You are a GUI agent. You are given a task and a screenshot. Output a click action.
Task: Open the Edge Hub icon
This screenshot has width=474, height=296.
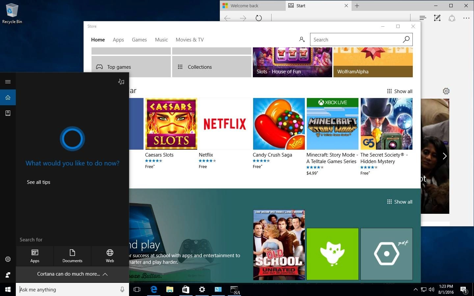(x=423, y=18)
